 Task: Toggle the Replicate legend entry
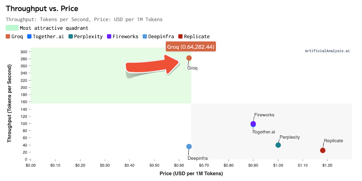pyautogui.click(x=194, y=36)
